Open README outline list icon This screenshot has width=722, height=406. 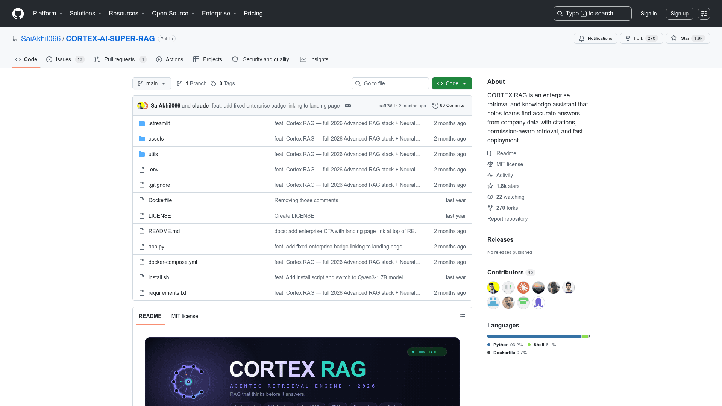463,316
